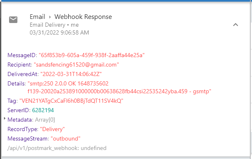
Task: Select the MessageID value string
Action: click(x=91, y=55)
